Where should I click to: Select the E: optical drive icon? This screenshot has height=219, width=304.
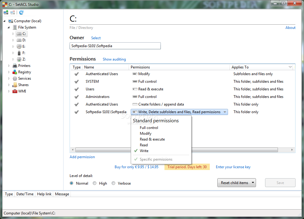[19, 47]
